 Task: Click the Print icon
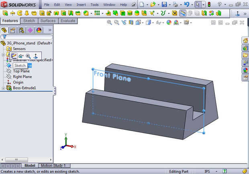(x=176, y=4)
